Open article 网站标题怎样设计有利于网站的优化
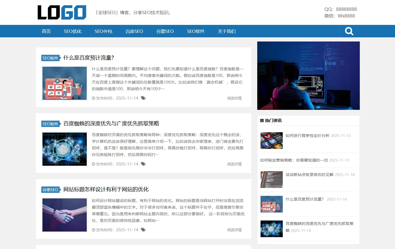The height and width of the screenshot is (249, 395). click(x=106, y=190)
